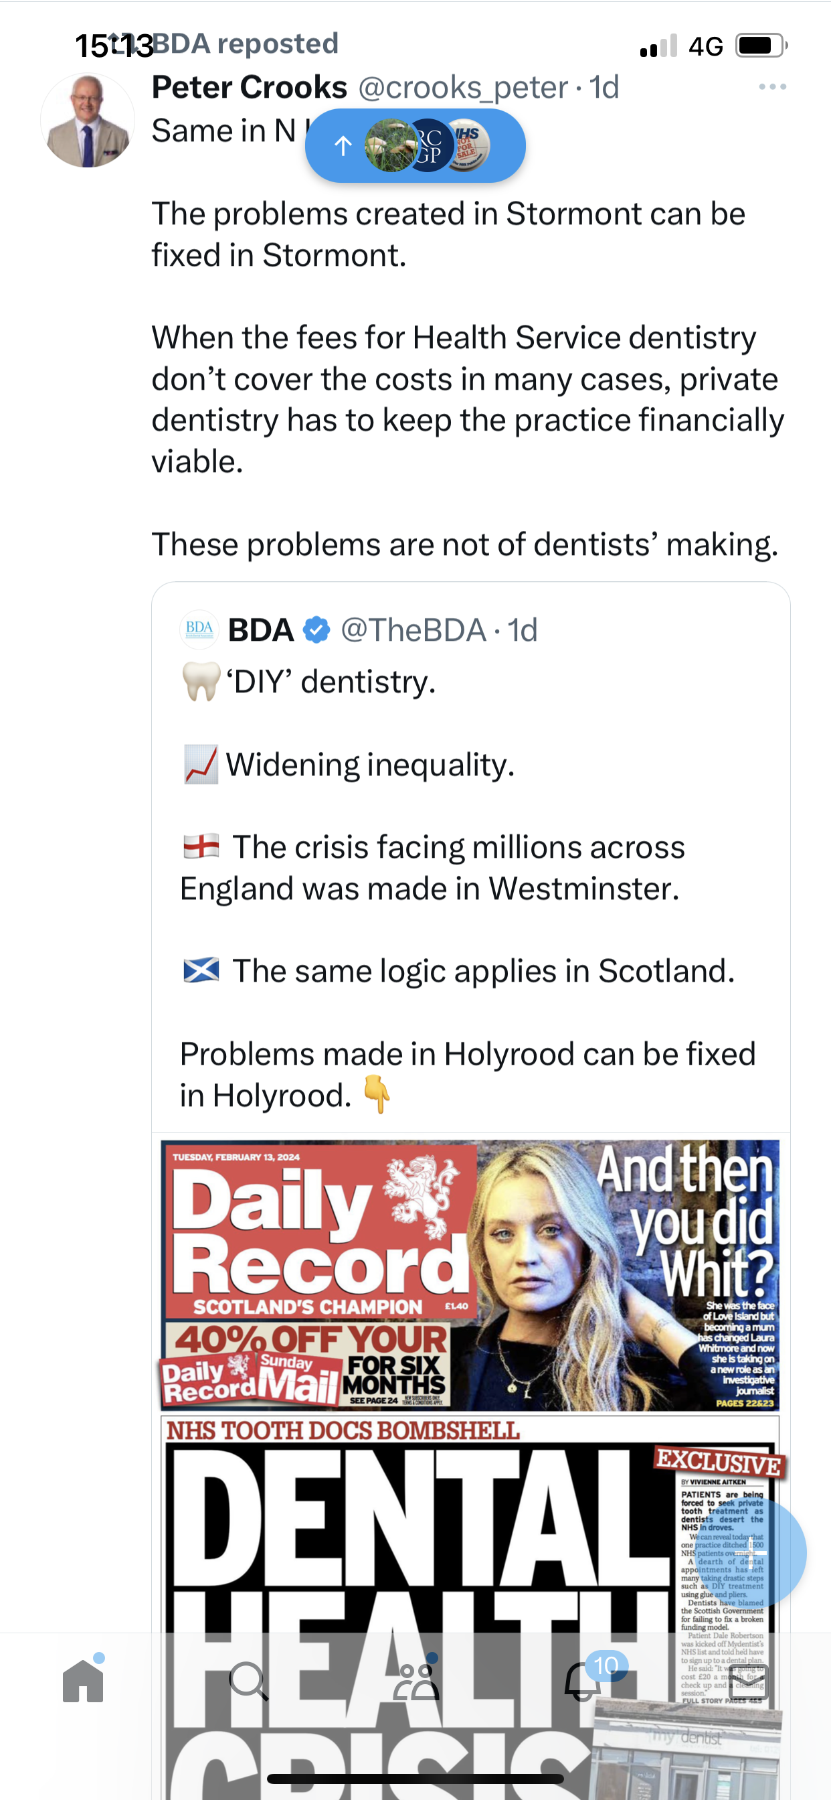This screenshot has height=1800, width=831.
Task: Open @crooks_peter handle link
Action: [463, 87]
